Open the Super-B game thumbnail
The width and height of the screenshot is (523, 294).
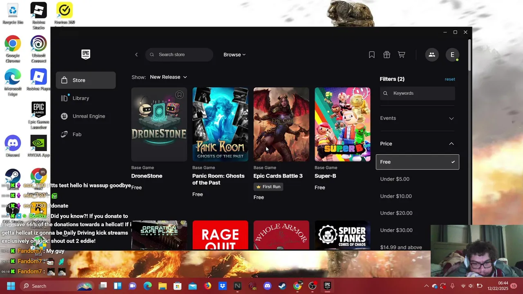click(x=342, y=125)
